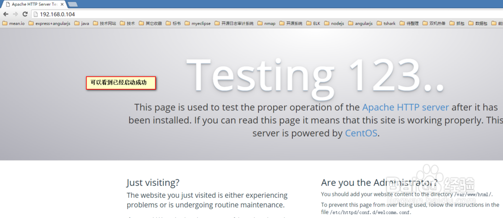Follow the CentOS link

pos(361,133)
